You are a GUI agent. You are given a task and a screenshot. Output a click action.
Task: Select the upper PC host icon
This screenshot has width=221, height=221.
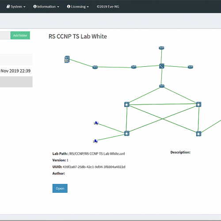[96, 123]
